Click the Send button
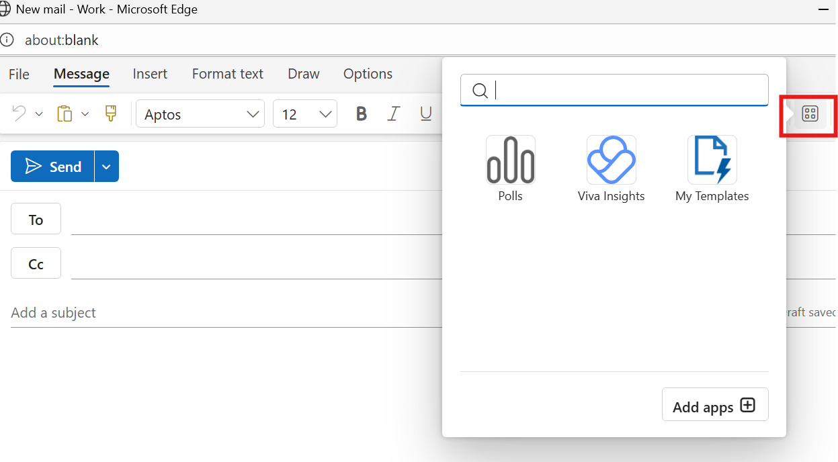 click(52, 167)
